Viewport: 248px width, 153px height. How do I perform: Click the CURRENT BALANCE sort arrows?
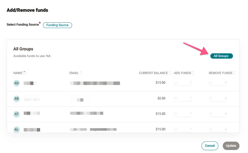170,73
